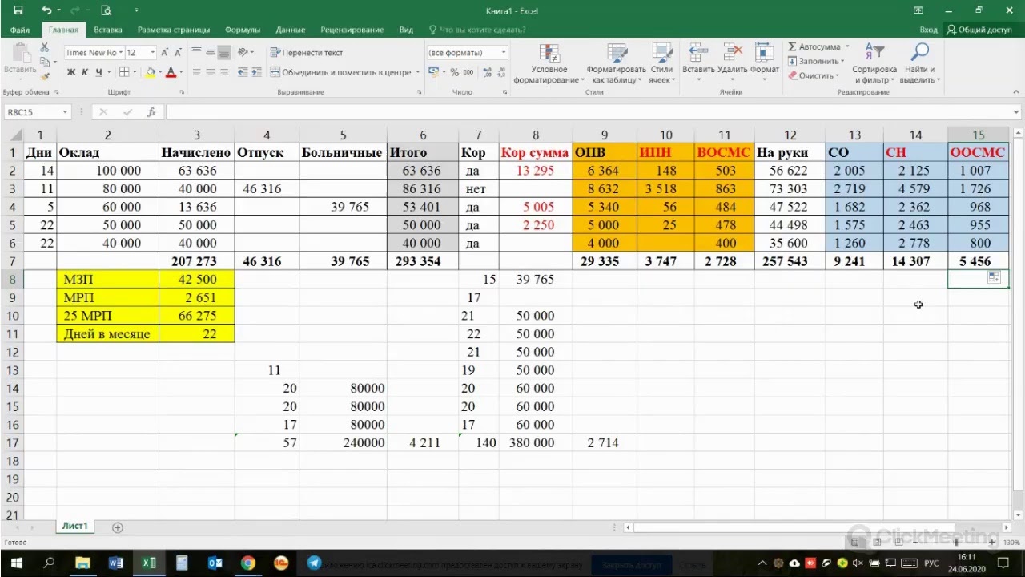Open Google Chrome from the taskbar

(x=247, y=563)
